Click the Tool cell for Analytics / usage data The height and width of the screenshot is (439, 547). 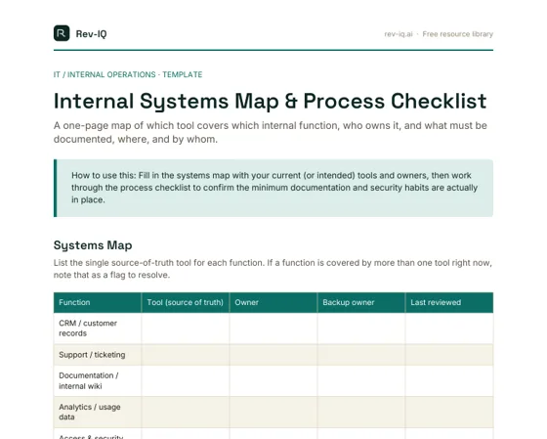pos(186,412)
